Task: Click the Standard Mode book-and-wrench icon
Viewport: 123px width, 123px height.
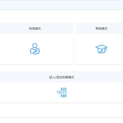Action: click(x=35, y=49)
